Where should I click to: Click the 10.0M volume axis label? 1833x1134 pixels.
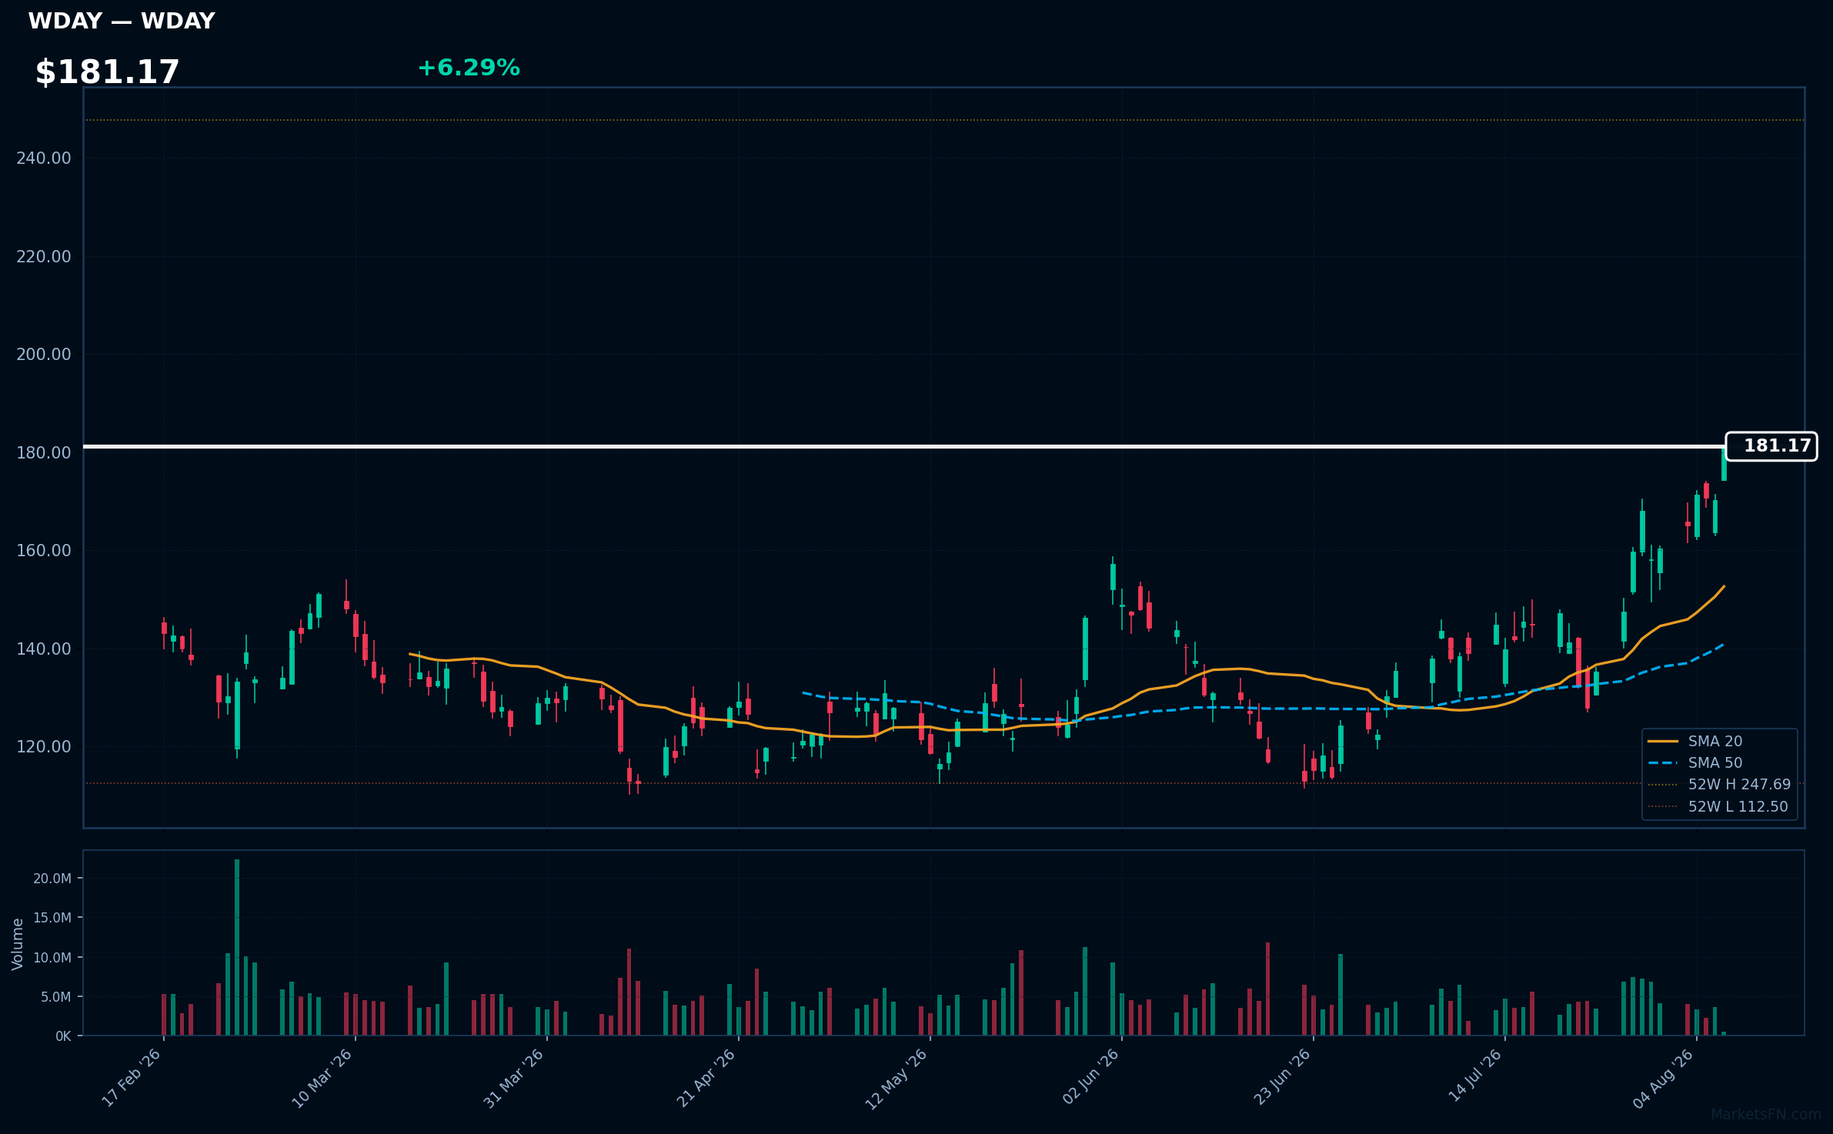tap(52, 958)
